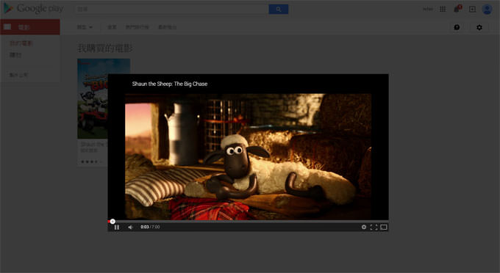Open the notifications bell with red badge
This screenshot has height=273, width=500.
[457, 9]
